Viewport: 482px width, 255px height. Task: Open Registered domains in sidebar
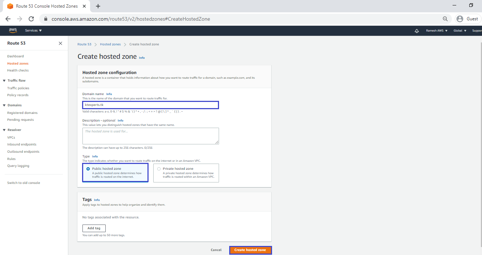tap(23, 113)
